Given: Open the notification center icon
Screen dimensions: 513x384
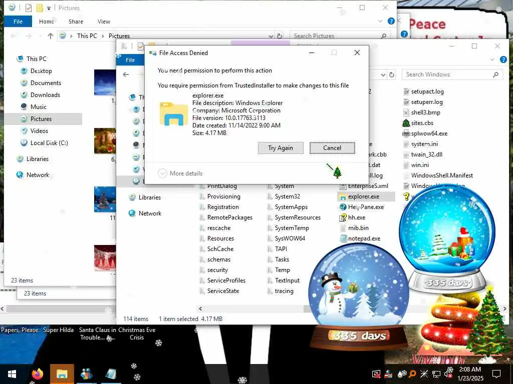Looking at the screenshot, I should pyautogui.click(x=496, y=374).
